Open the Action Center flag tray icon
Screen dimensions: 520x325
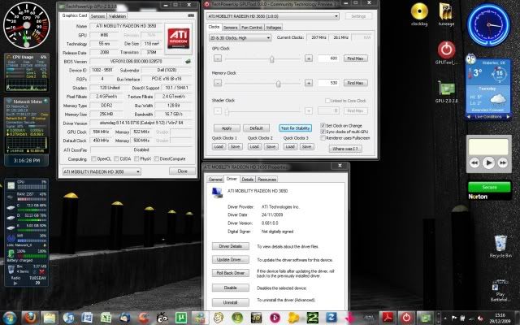454,318
